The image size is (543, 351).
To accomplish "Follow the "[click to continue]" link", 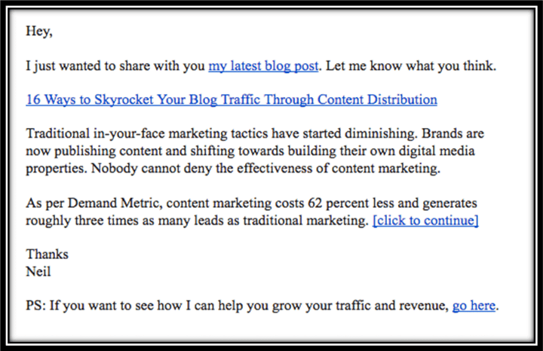I will click(x=425, y=220).
